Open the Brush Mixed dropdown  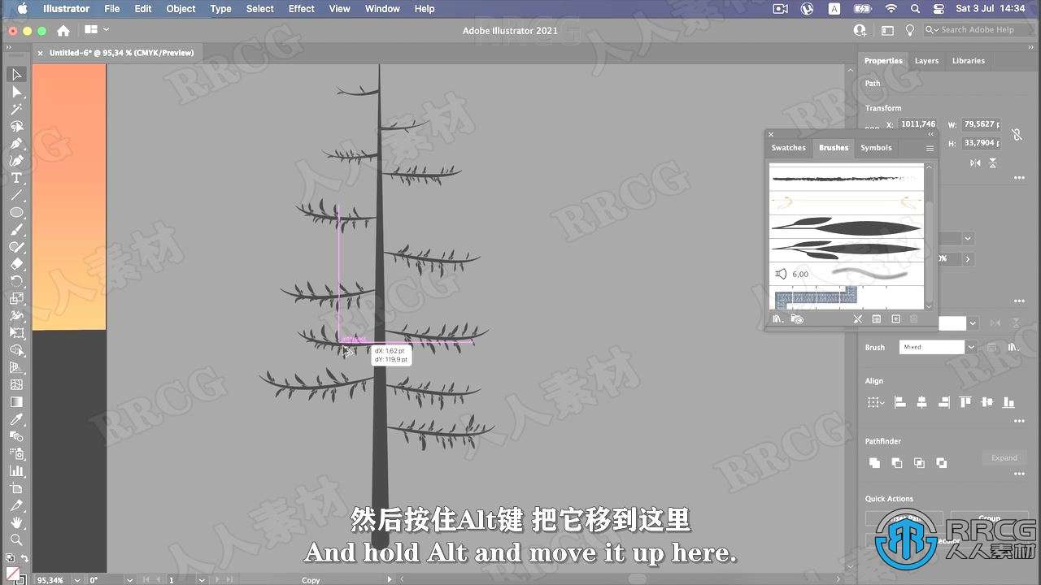pos(970,347)
